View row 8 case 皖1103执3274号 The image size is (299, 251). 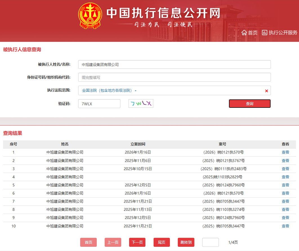[x=285, y=209]
